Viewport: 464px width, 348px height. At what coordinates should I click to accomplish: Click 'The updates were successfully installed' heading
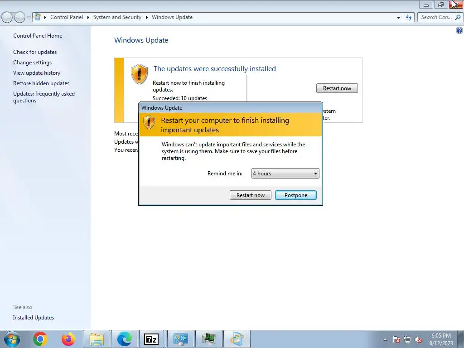(214, 69)
